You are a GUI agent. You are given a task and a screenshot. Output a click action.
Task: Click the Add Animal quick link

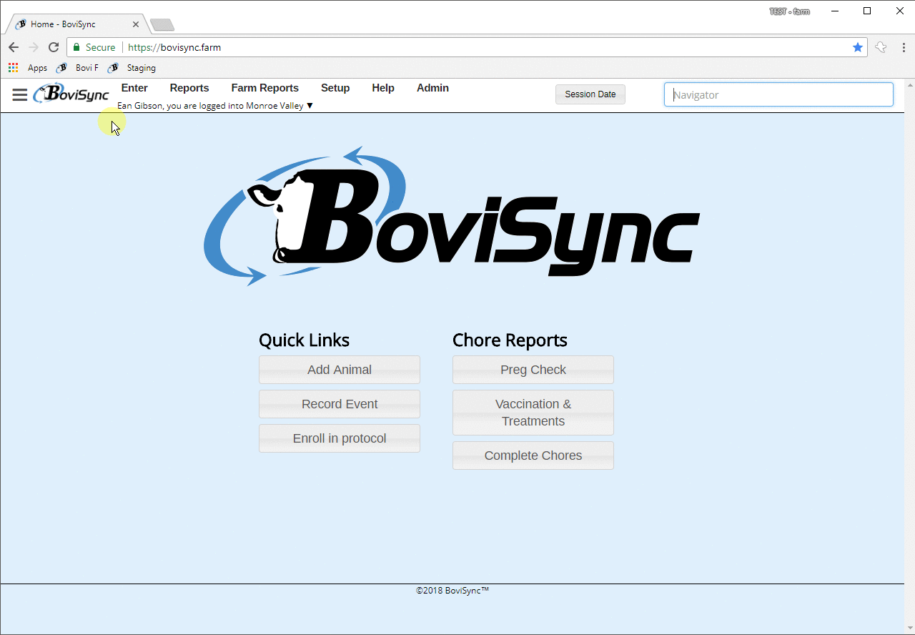pos(340,370)
